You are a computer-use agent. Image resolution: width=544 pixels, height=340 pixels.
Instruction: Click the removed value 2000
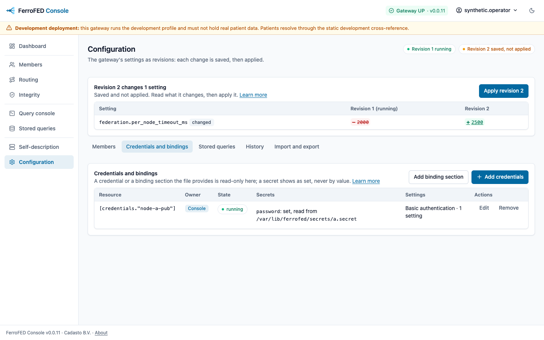point(360,122)
